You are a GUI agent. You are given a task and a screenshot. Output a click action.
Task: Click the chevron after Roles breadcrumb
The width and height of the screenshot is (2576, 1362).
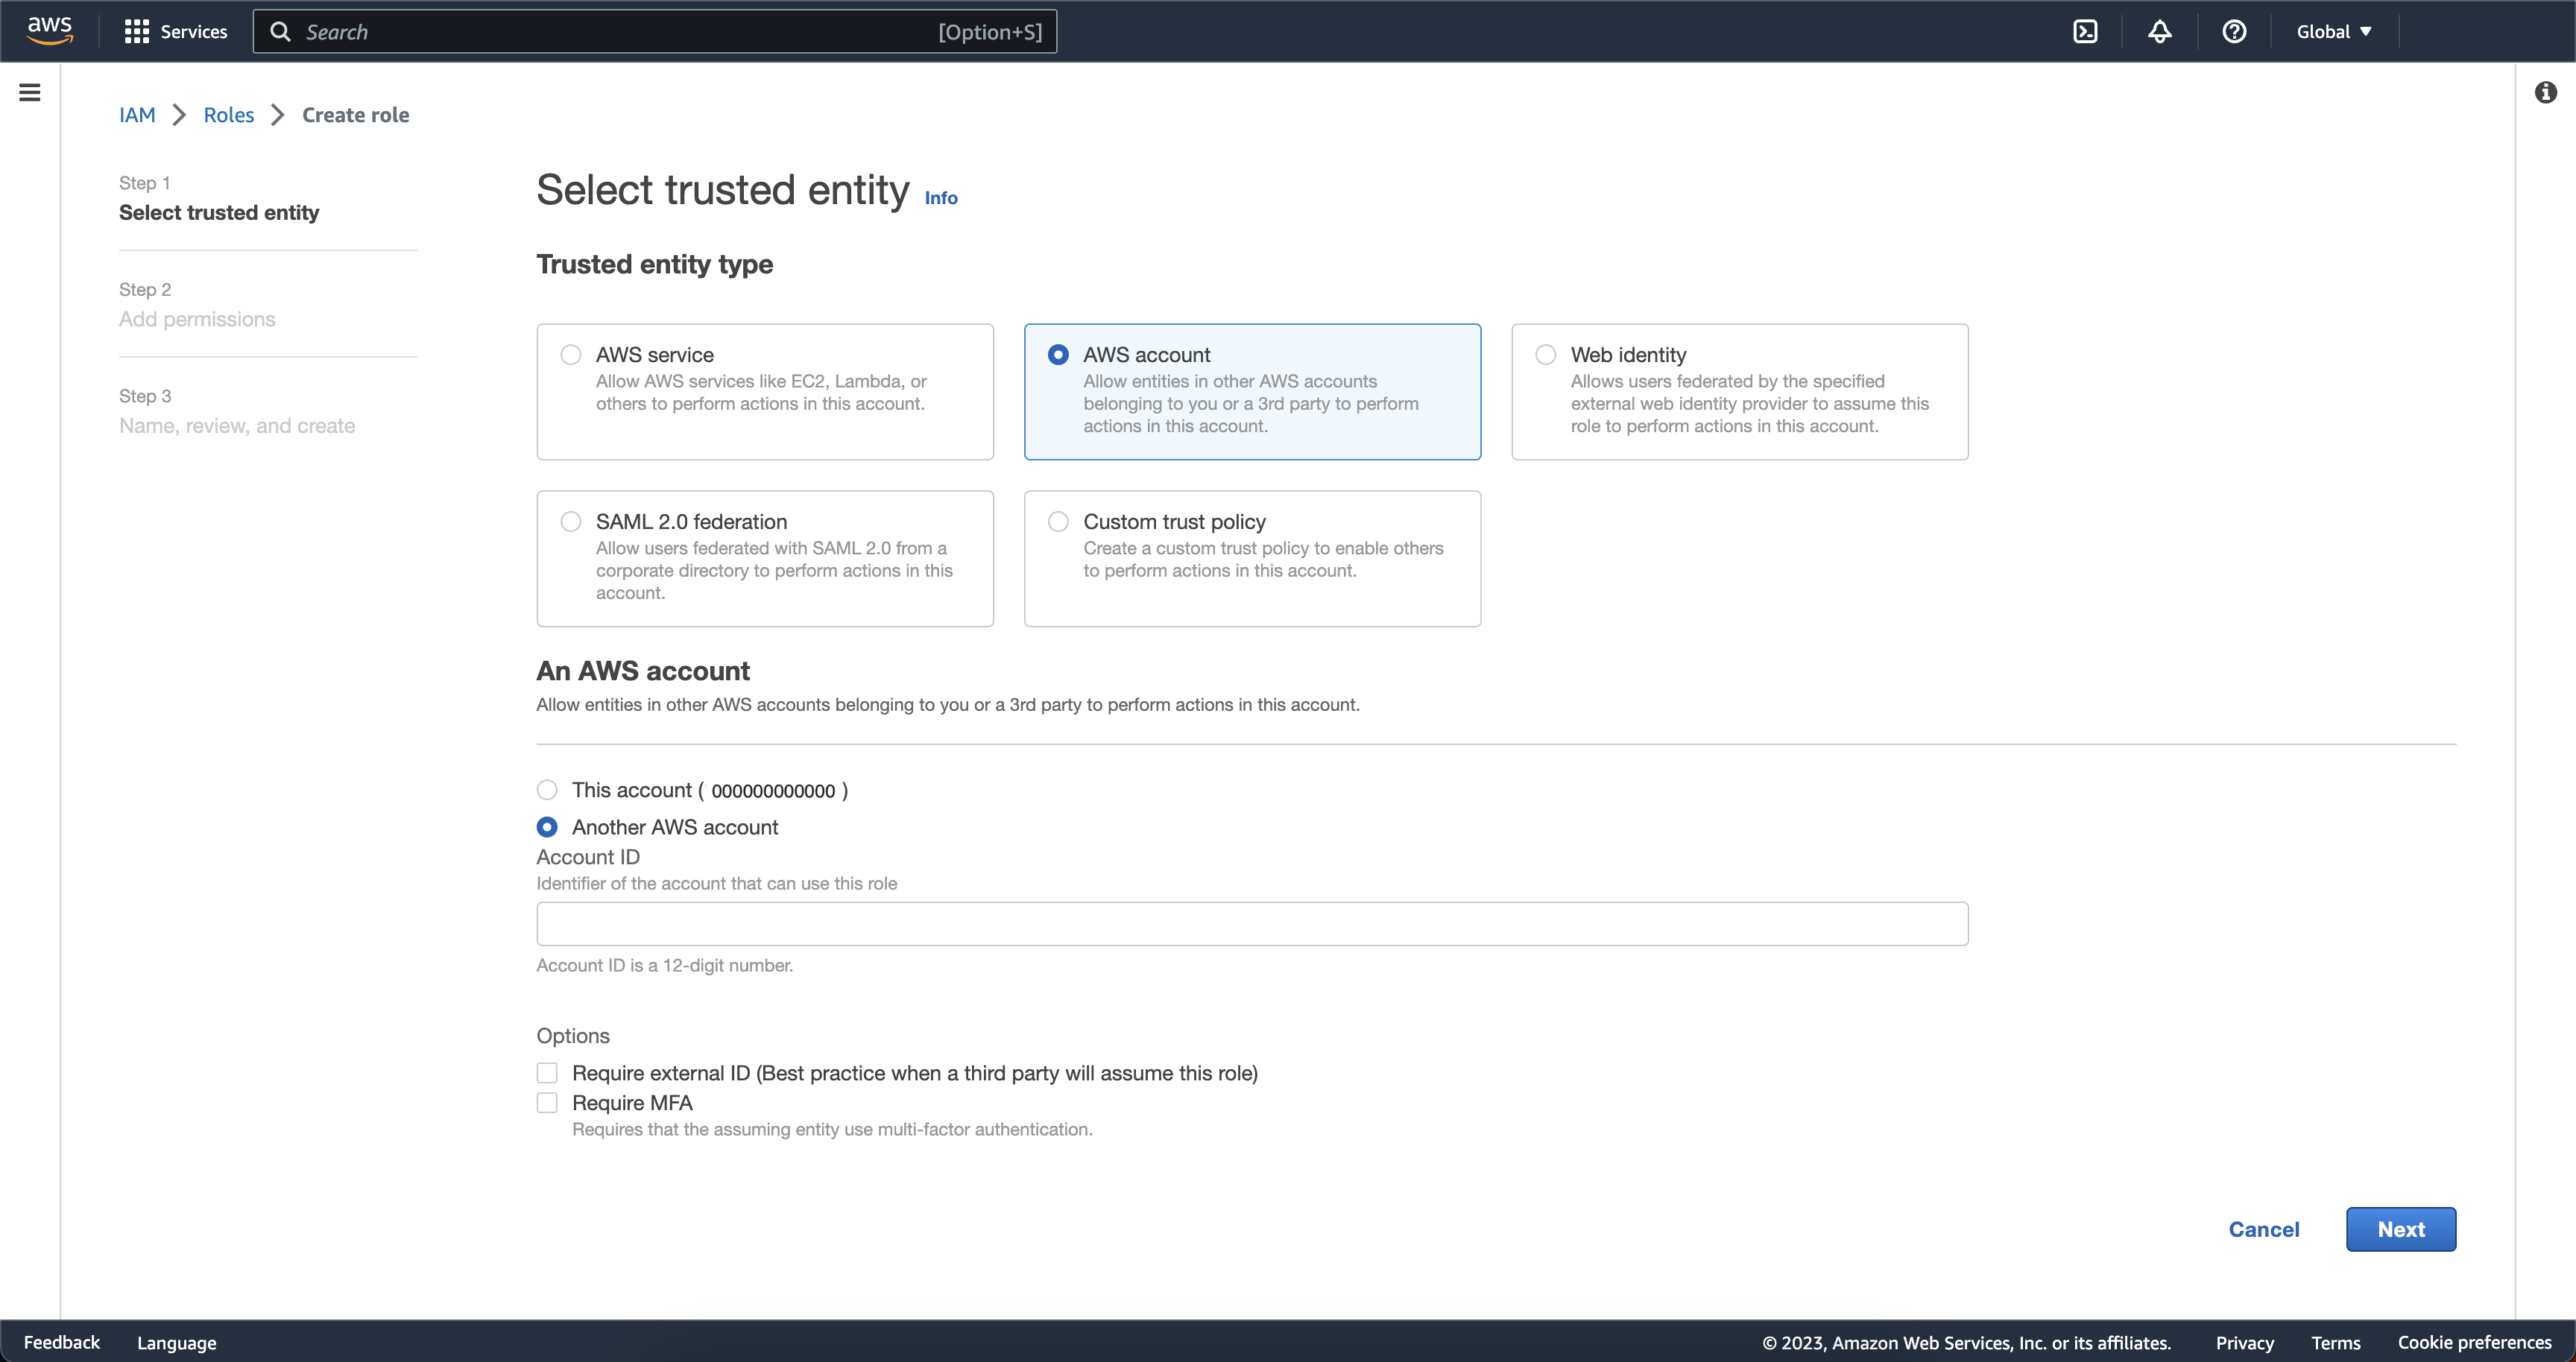[278, 115]
